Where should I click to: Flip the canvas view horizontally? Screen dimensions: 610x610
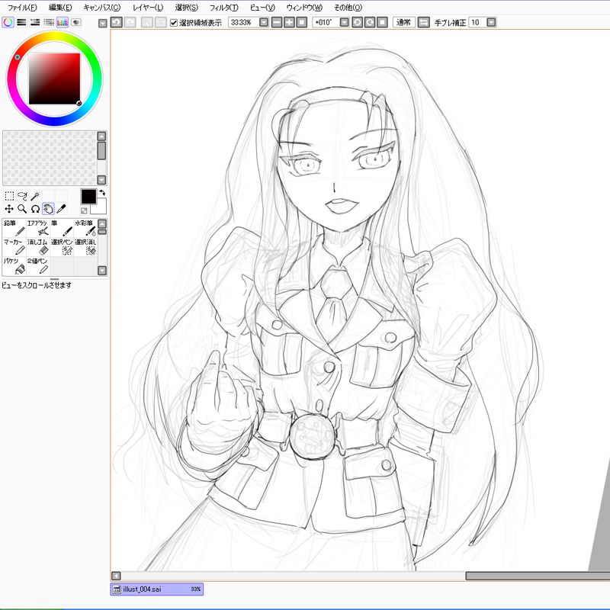tap(424, 22)
